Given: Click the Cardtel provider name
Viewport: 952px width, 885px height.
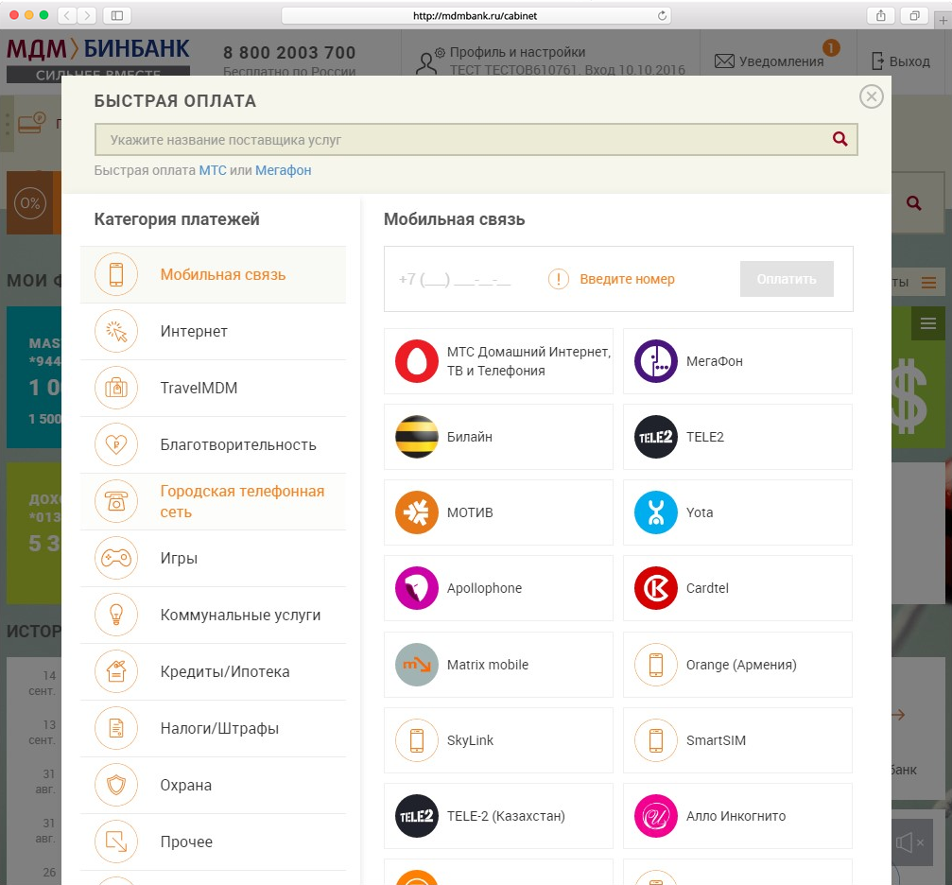Looking at the screenshot, I should (707, 588).
